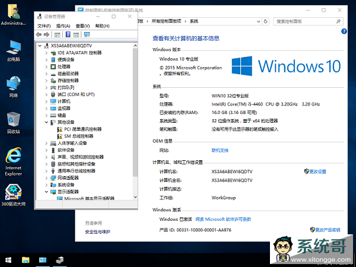356x267 pixels.
Task: Expand the 处理器 node
Action: pyautogui.click(x=46, y=66)
